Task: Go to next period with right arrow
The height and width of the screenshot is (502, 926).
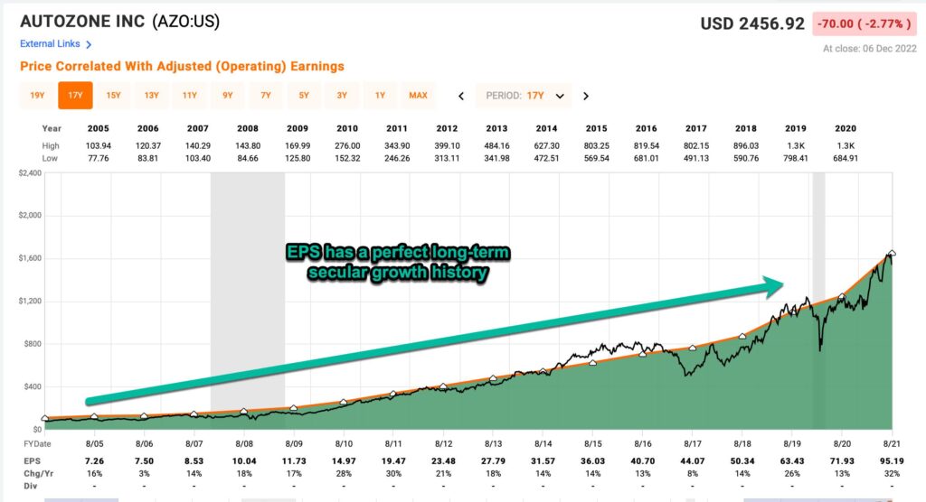Action: tap(586, 96)
